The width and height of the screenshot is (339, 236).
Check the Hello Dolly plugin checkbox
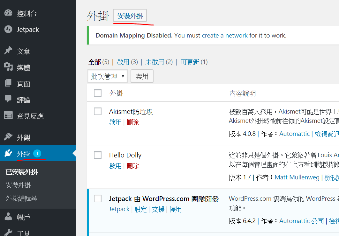[x=98, y=155]
